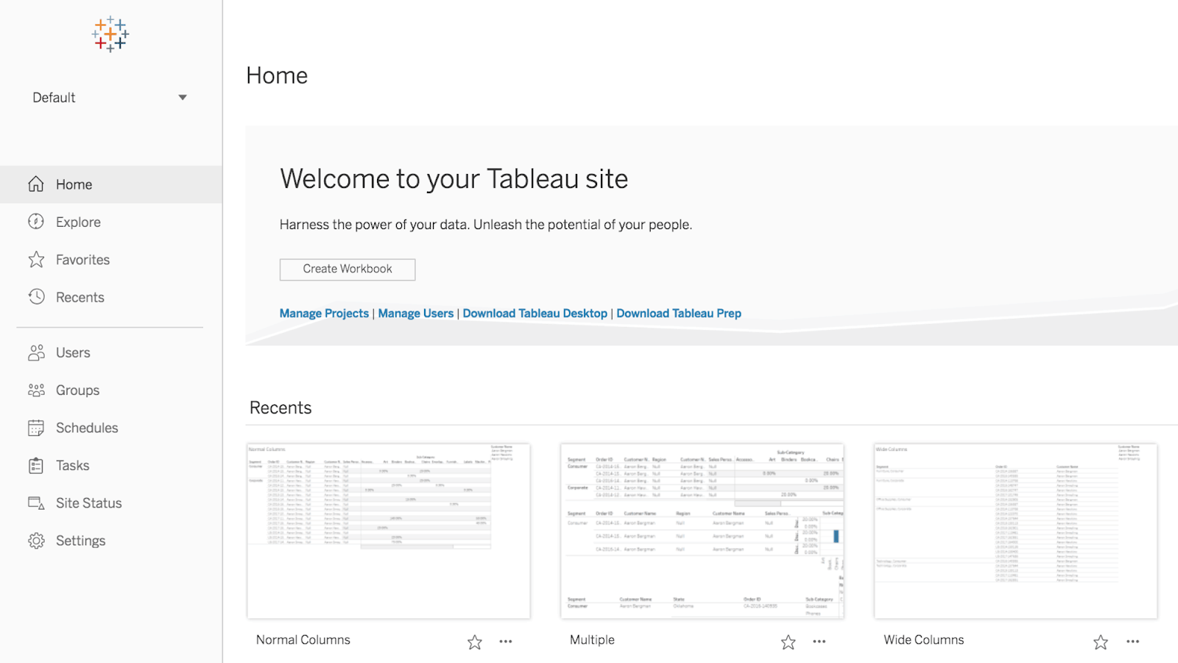This screenshot has height=663, width=1178.
Task: Click Download Tableau Prep link
Action: point(679,313)
